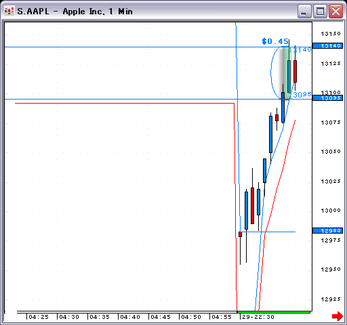Click the 04:35 time axis label

100,317
